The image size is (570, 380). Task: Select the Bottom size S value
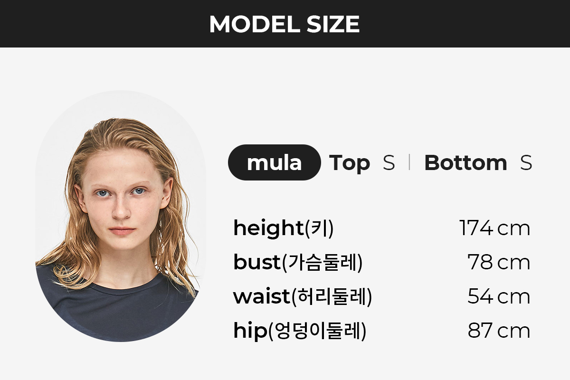526,163
